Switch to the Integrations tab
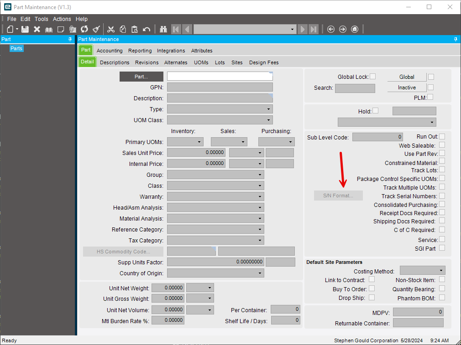Viewport: 461px width, 345px height. [171, 51]
